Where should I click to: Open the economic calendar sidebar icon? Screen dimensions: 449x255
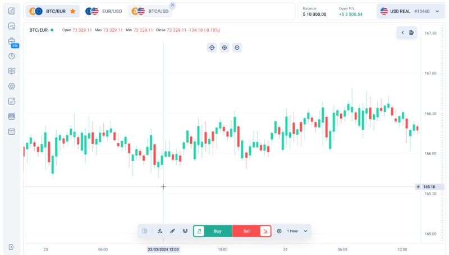tap(12, 131)
